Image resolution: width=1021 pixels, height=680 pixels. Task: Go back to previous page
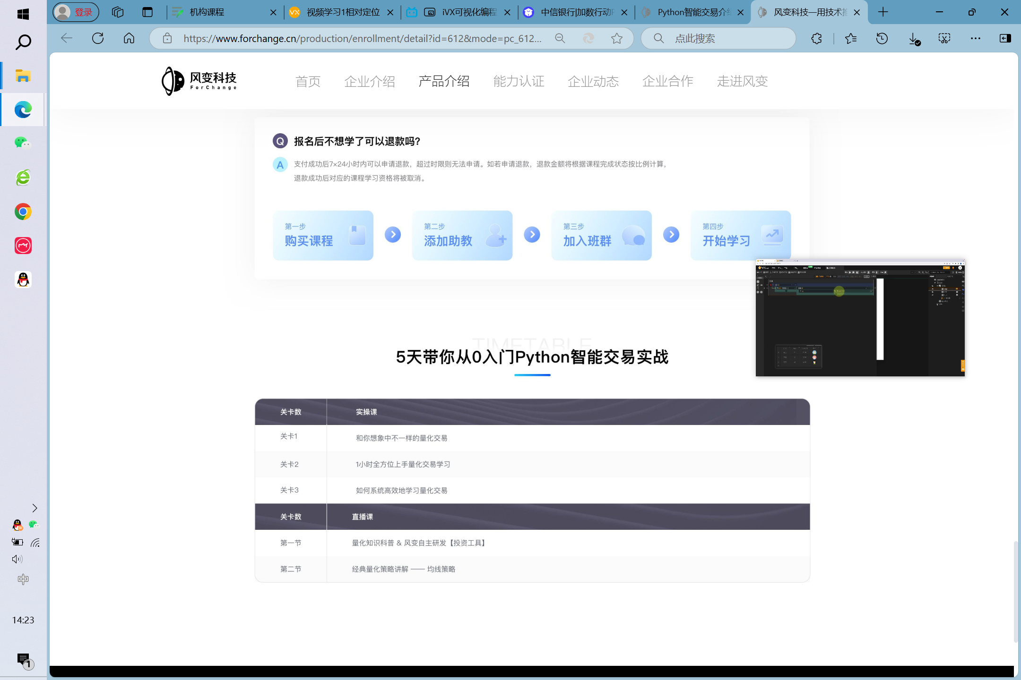click(67, 38)
